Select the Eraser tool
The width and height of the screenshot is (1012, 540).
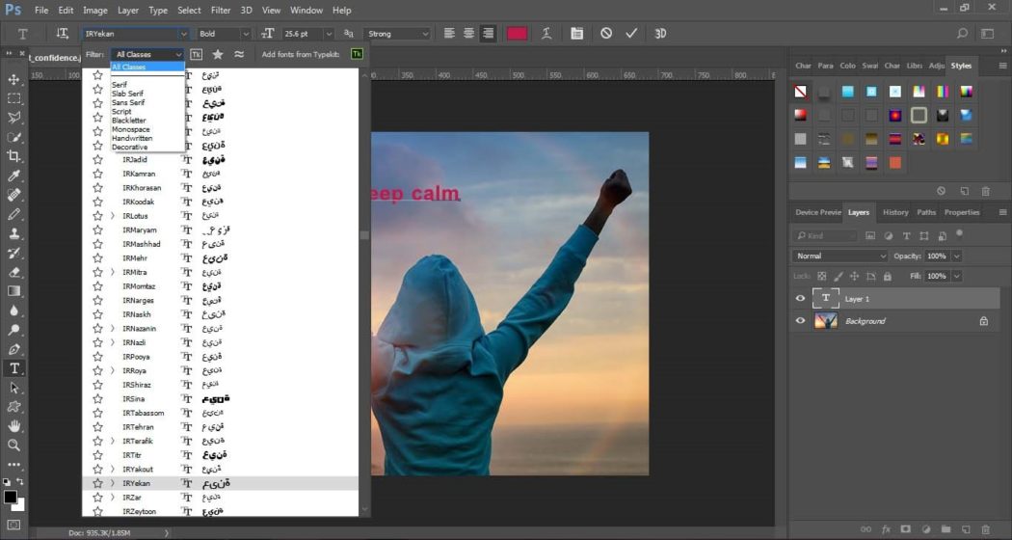[13, 272]
